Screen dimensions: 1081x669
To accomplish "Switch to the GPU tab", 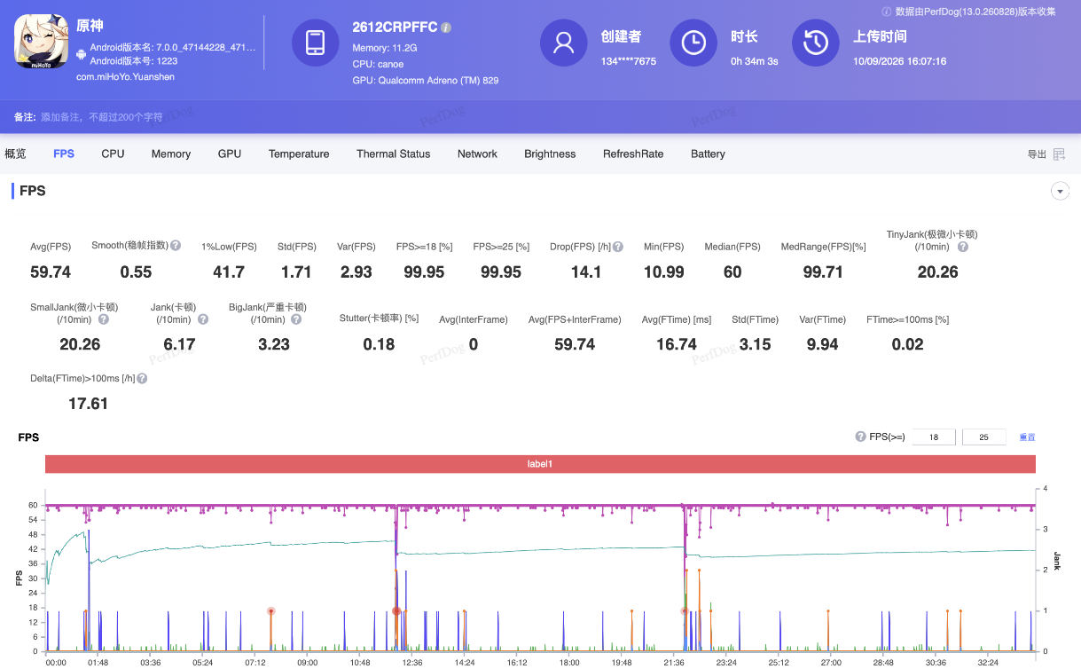I will click(x=230, y=153).
